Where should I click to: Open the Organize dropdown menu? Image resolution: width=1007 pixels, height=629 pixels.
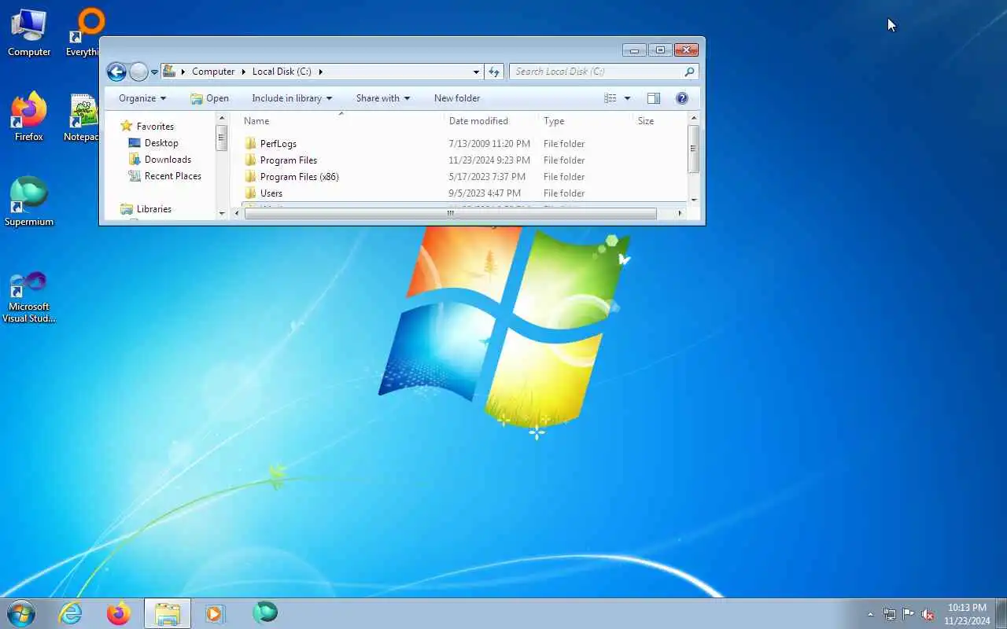pyautogui.click(x=142, y=98)
